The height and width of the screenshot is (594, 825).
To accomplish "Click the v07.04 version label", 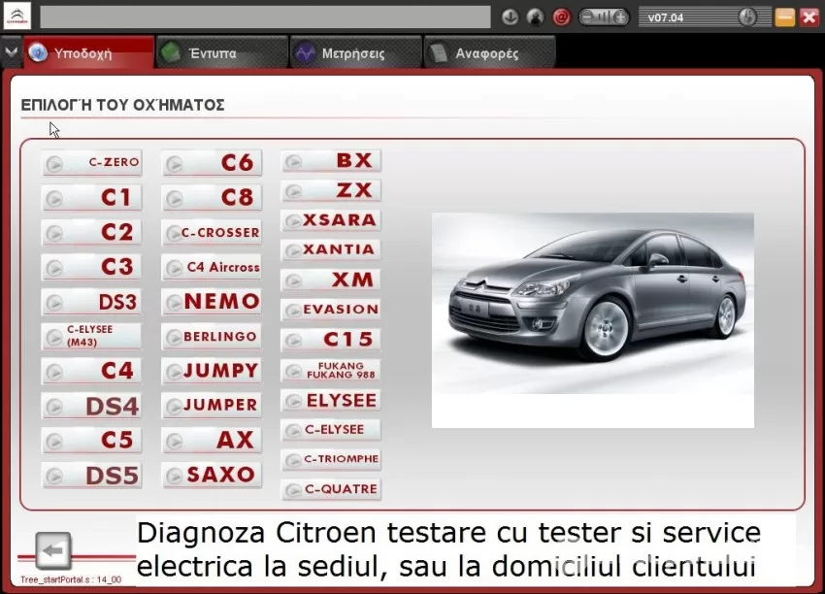I will tap(666, 17).
